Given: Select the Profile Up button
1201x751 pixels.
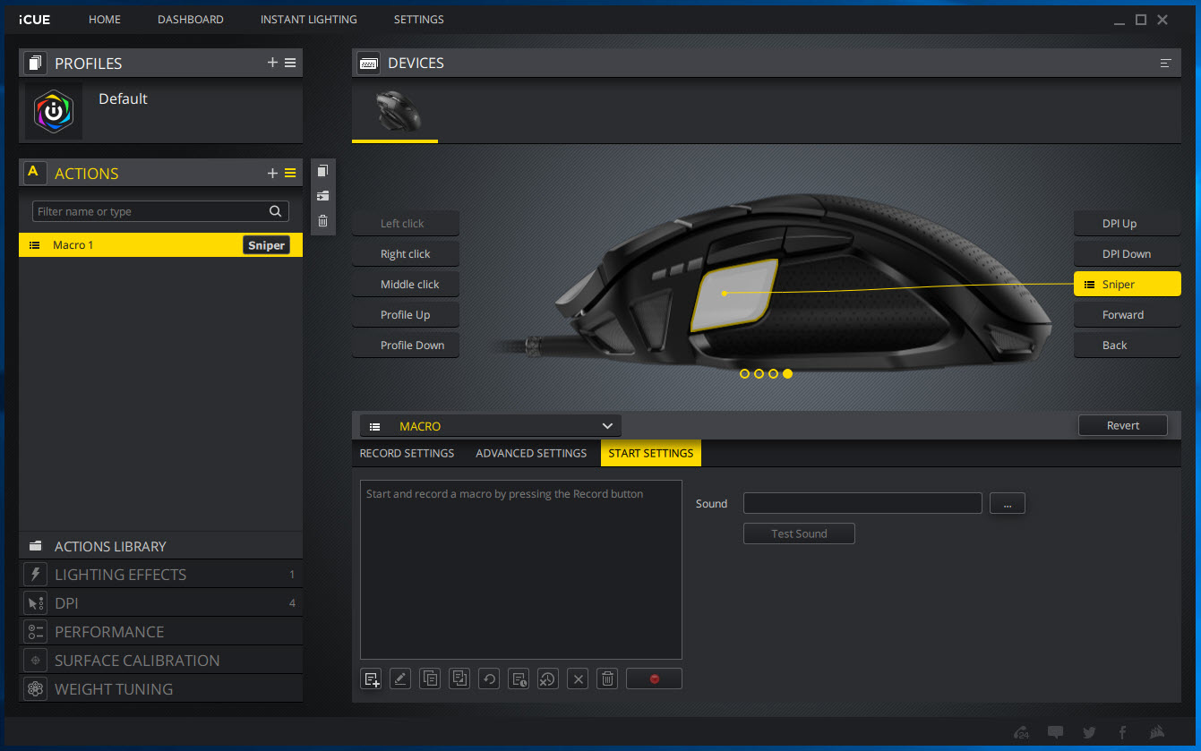Looking at the screenshot, I should 406,315.
